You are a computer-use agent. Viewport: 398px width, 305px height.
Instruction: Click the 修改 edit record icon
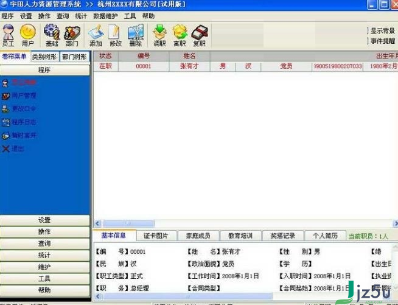(116, 35)
